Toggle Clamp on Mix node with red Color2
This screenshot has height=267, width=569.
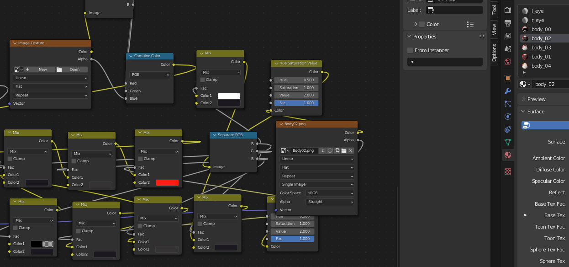[x=141, y=159]
